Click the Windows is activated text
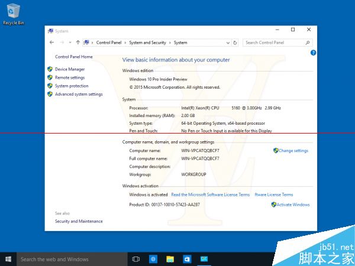The width and height of the screenshot is (355, 266). pos(149,194)
